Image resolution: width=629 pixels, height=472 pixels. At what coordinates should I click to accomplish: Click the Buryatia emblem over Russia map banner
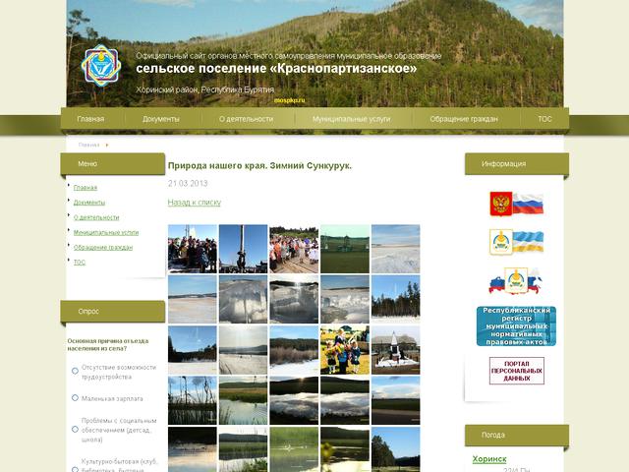click(516, 283)
